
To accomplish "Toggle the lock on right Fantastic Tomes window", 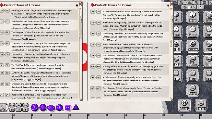I will (x=168, y=5).
